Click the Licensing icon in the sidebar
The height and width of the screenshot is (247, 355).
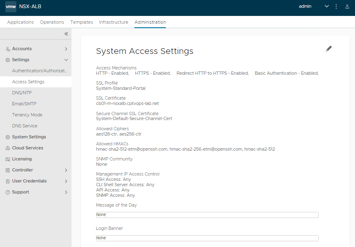(x=8, y=159)
